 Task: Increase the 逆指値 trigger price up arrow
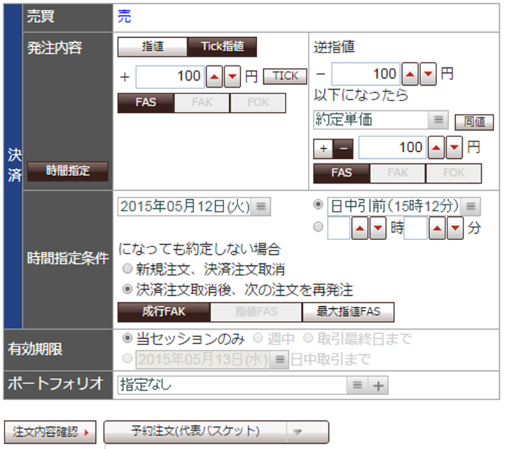coord(410,74)
